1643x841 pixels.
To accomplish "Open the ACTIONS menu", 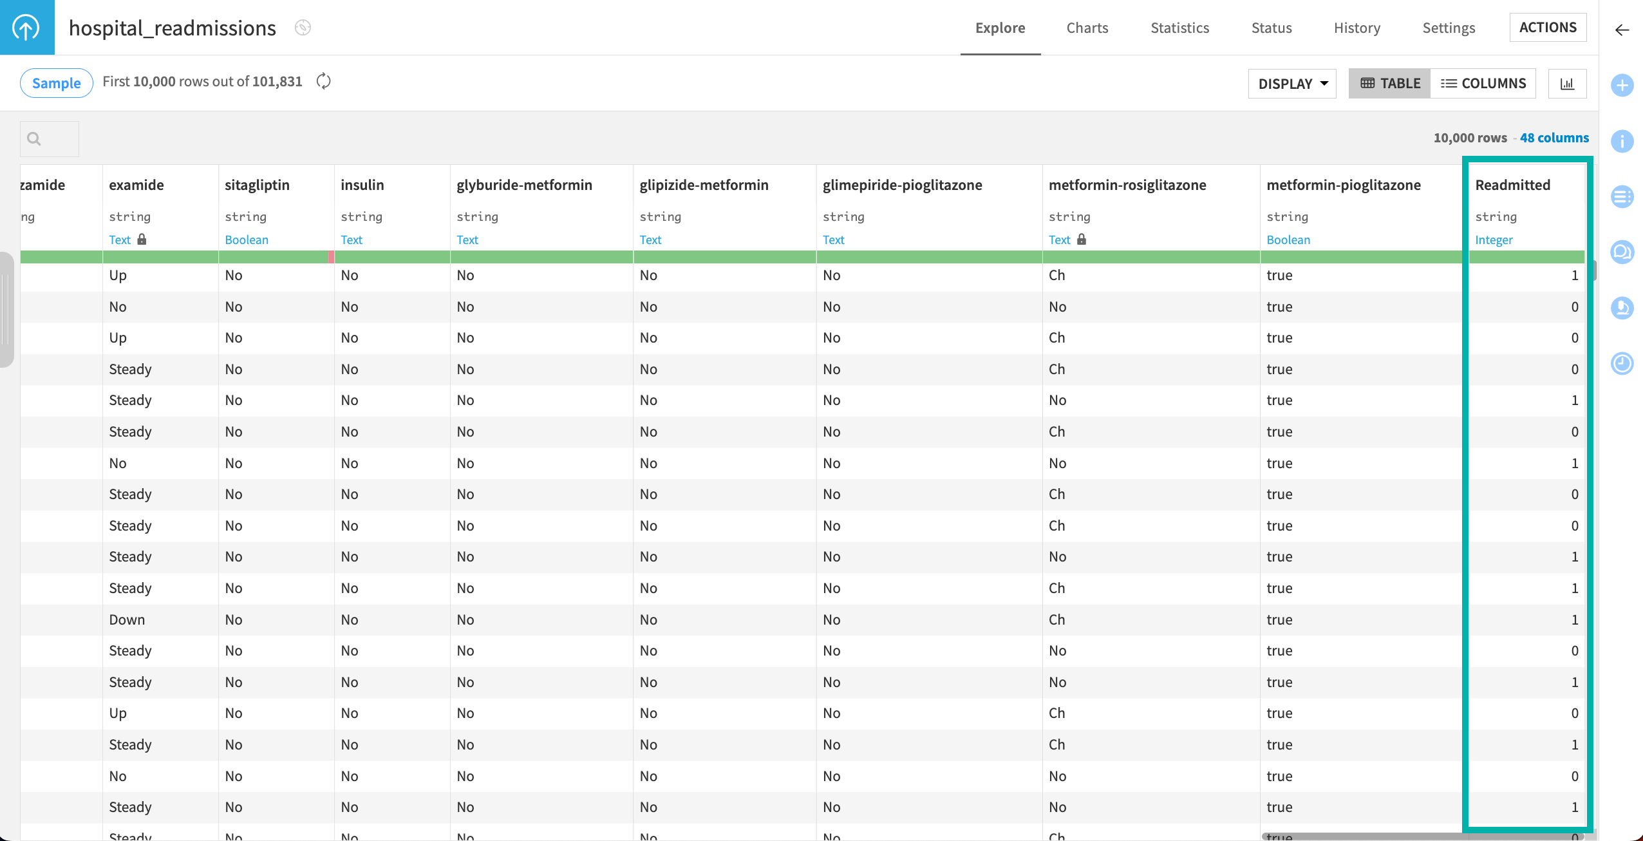I will pos(1548,27).
